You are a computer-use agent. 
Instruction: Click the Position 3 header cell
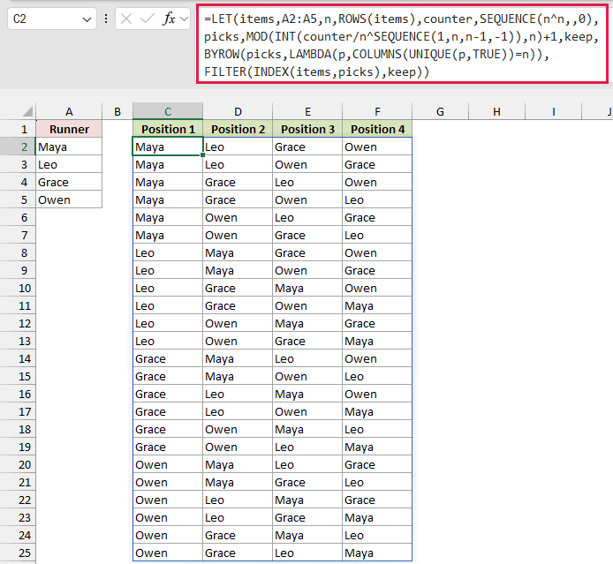click(307, 129)
